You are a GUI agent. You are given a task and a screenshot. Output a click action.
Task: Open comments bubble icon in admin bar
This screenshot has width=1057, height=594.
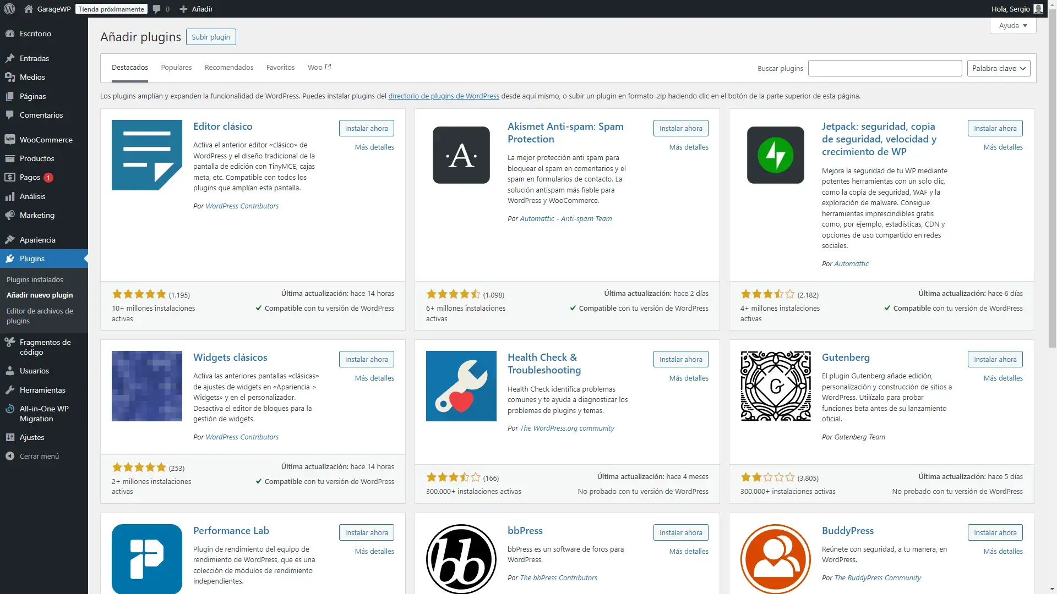(x=157, y=9)
